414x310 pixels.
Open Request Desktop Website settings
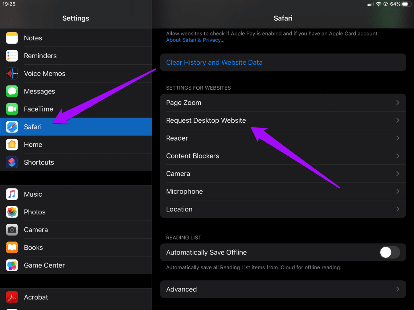(x=206, y=120)
